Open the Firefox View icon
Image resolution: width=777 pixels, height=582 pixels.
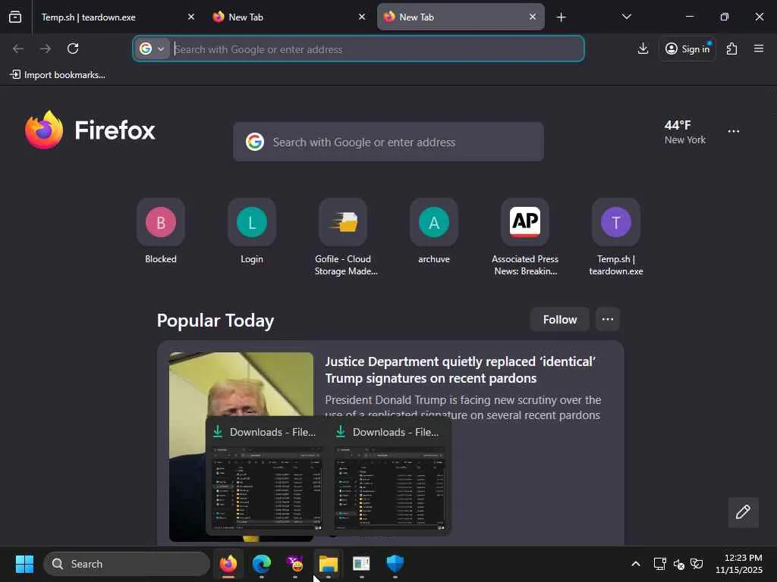(x=15, y=17)
